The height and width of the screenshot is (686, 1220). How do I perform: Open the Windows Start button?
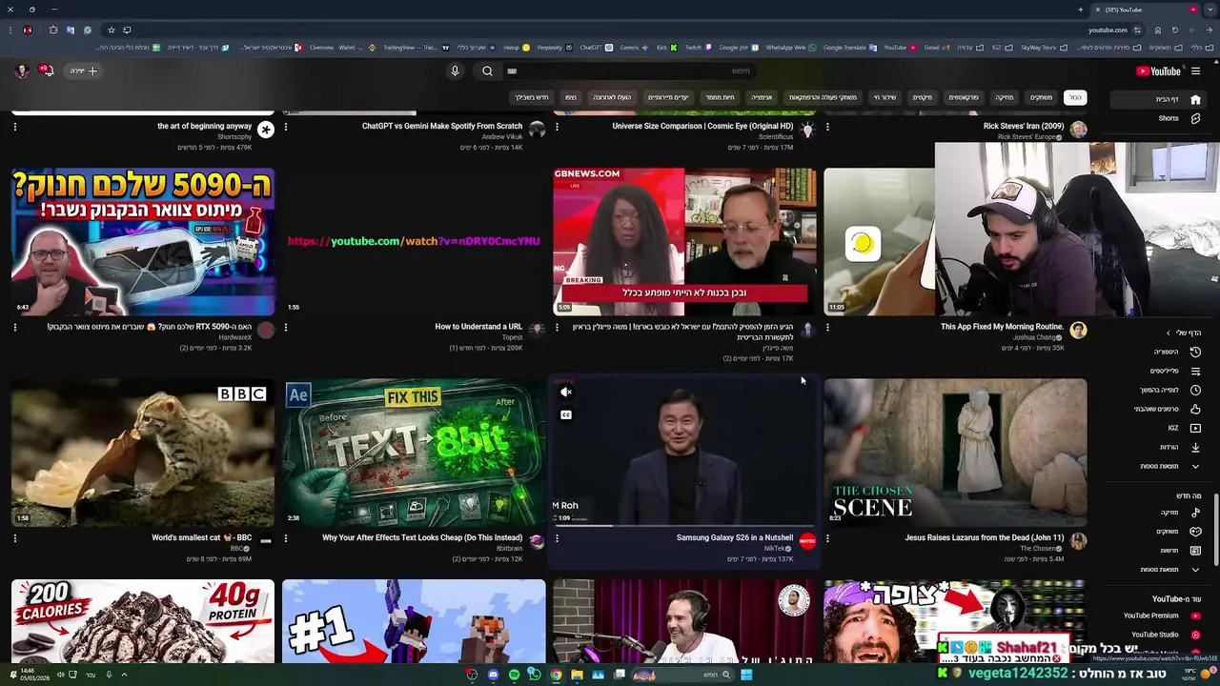(x=746, y=675)
